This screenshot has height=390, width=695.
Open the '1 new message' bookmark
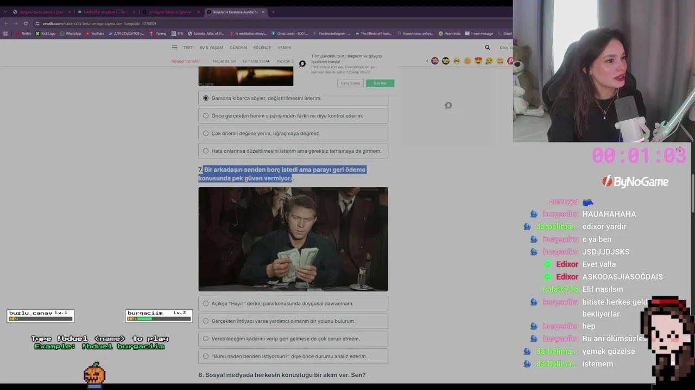click(479, 34)
